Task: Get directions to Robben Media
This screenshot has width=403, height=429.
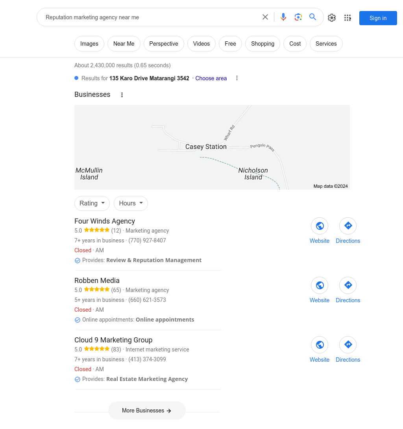Action: (348, 285)
